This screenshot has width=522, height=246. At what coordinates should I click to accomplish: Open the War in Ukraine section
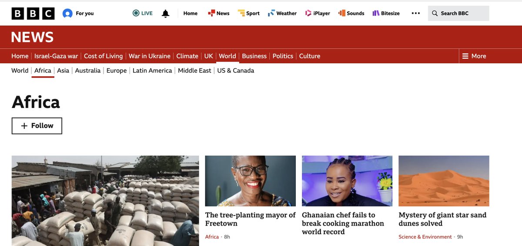tap(150, 56)
